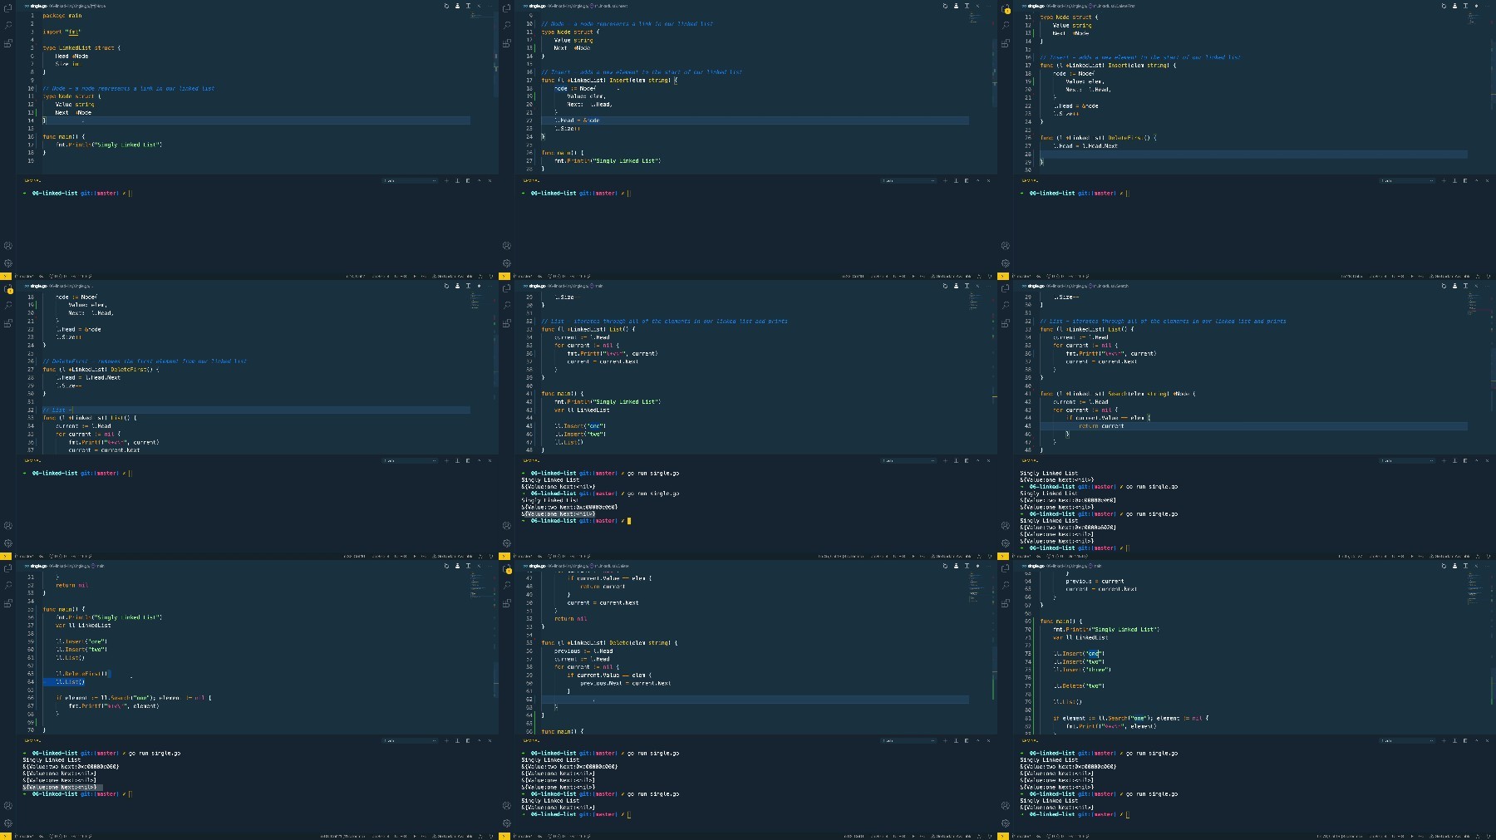Click split editor icon in bottom-right panel
The image size is (1496, 840).
pyautogui.click(x=1465, y=566)
